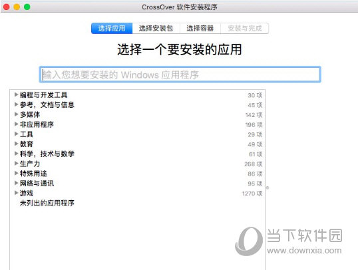Expand the 生产力 category triangle
The height and width of the screenshot is (270, 358).
point(16,163)
